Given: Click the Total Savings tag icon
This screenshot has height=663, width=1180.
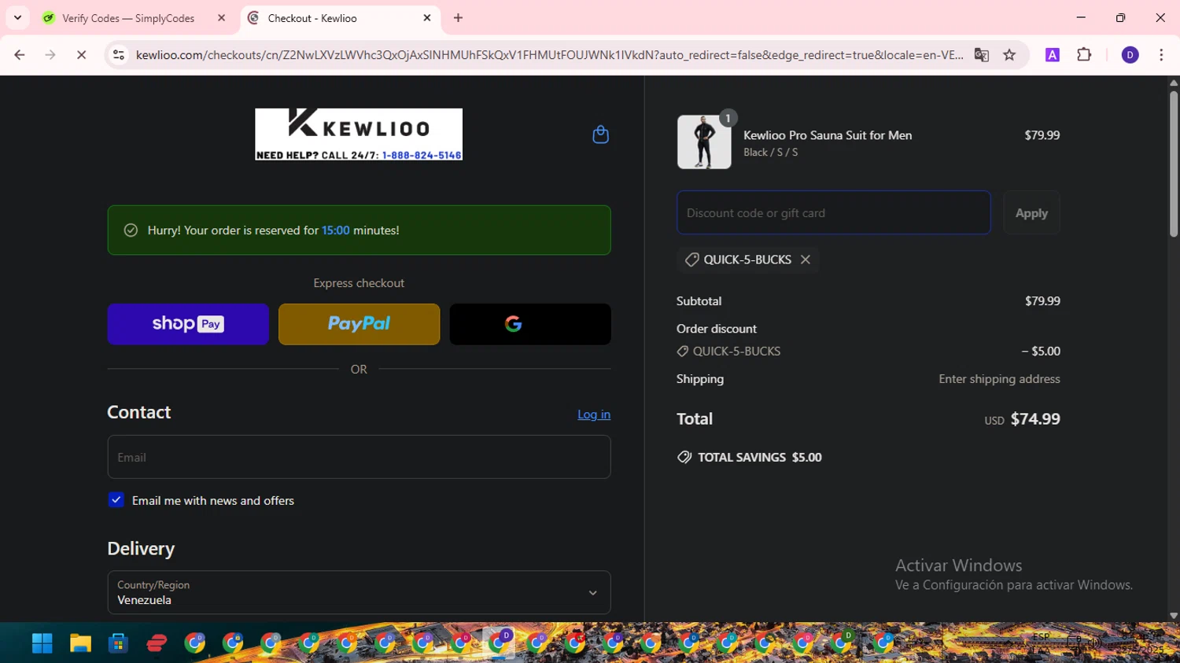Looking at the screenshot, I should 684,457.
